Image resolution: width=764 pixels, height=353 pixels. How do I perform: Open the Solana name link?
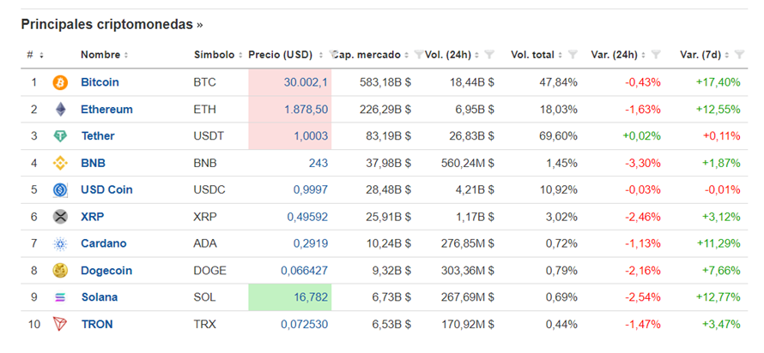click(100, 297)
